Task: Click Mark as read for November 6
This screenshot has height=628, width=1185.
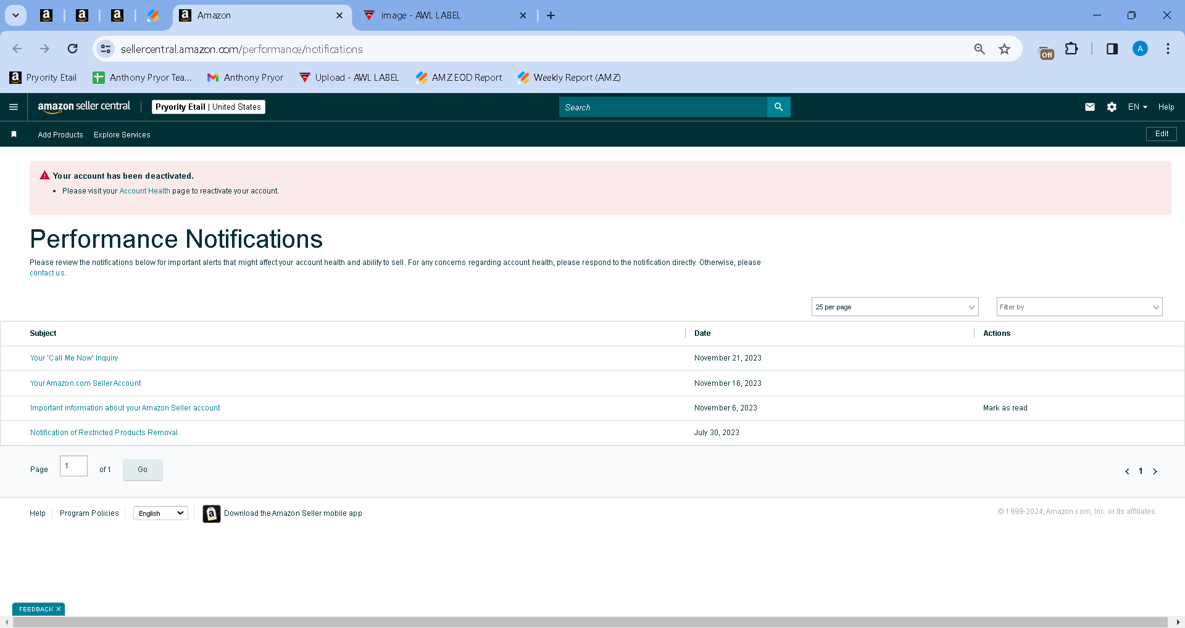Action: coord(1005,408)
